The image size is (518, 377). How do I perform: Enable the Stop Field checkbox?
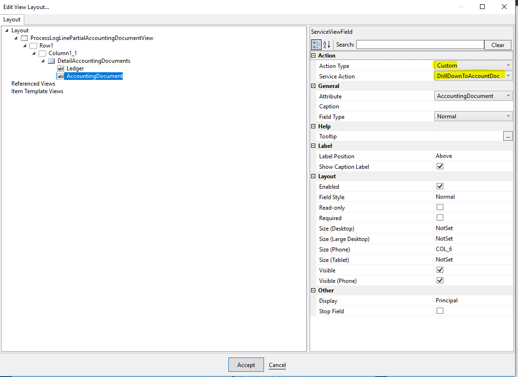pos(440,310)
